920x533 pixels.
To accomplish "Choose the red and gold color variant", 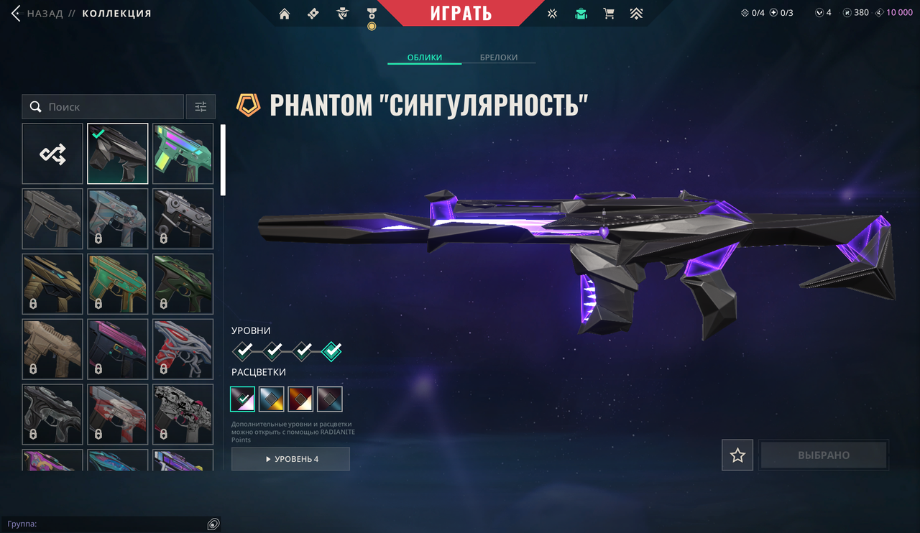I will click(x=300, y=399).
